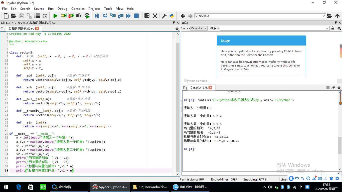Screen dimensions: 342x192
Task: Close the 类和正则表达式.py editor tab
Action: (37, 28)
